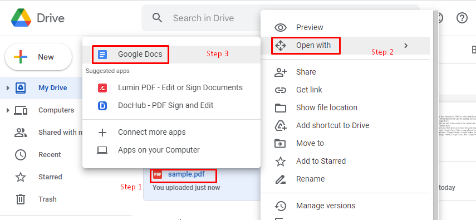Click the Computers devices icon
Viewport: 476px width, 220px height.
pyautogui.click(x=21, y=110)
